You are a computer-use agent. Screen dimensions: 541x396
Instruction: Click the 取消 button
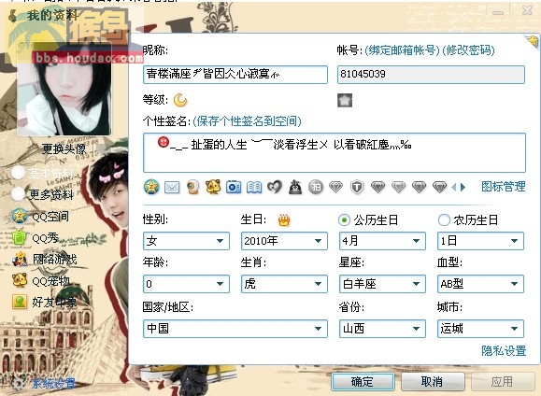pyautogui.click(x=433, y=382)
